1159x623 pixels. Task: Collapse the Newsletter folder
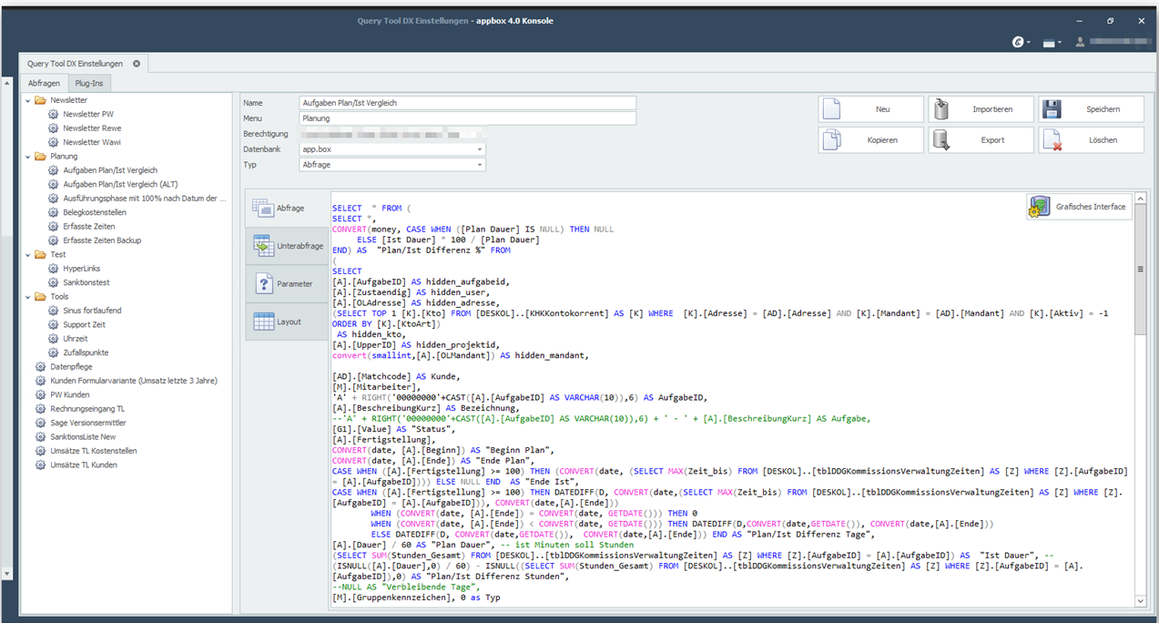coord(28,100)
